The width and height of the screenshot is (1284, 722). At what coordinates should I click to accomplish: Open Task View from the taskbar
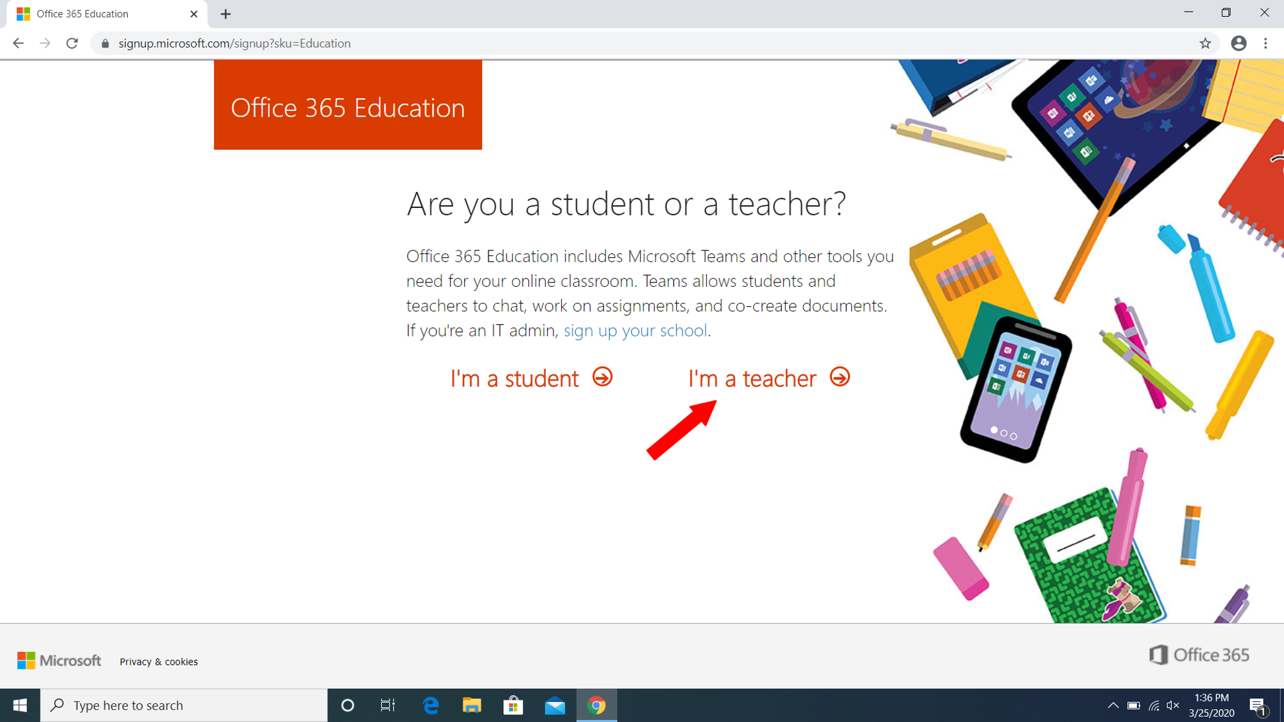388,705
